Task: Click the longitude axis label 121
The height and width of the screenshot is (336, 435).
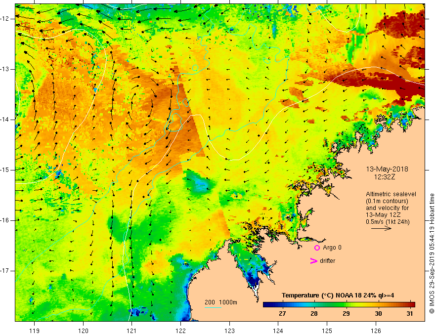Action: tap(131, 331)
